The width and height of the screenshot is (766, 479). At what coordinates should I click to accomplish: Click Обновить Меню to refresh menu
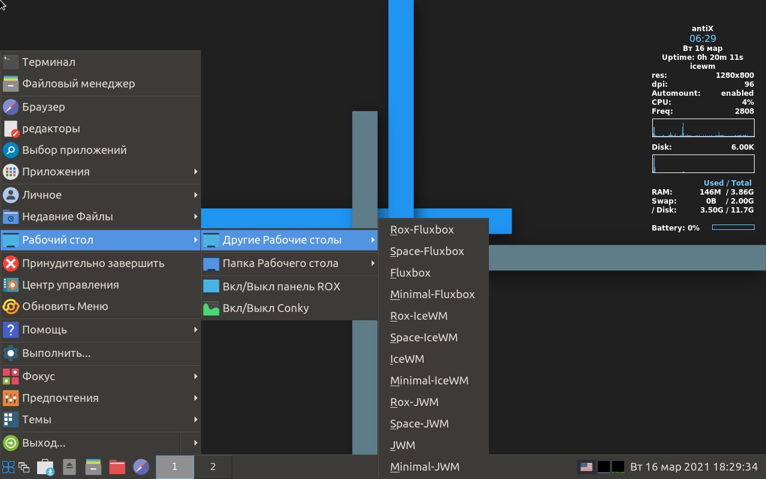click(101, 307)
